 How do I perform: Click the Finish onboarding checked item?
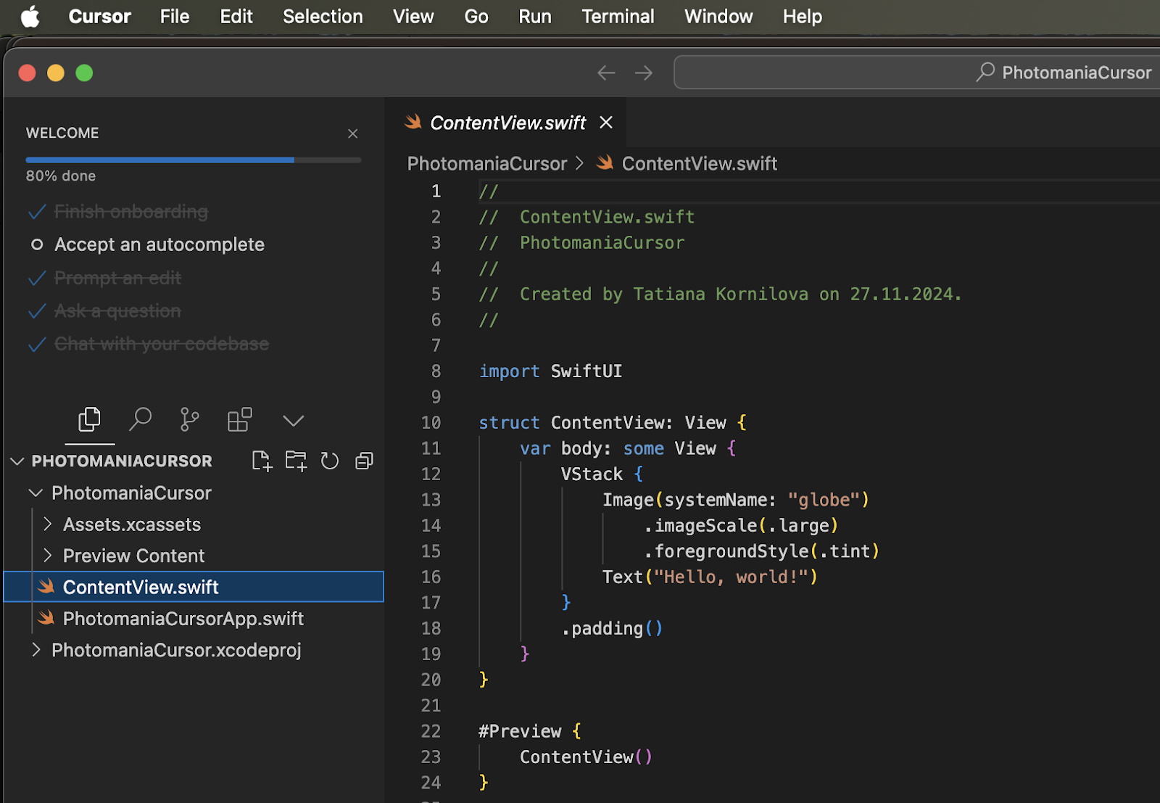(131, 212)
